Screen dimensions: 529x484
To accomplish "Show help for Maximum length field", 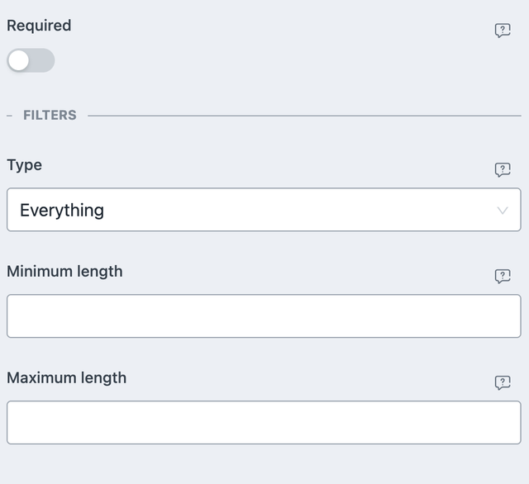I will (503, 382).
